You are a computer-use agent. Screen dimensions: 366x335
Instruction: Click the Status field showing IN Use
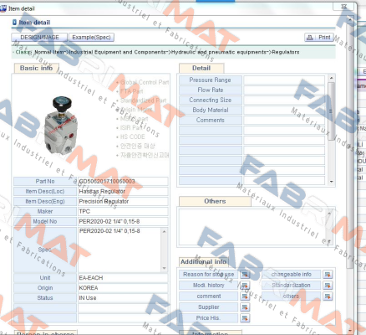pos(123,298)
